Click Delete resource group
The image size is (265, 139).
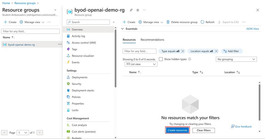(182, 22)
